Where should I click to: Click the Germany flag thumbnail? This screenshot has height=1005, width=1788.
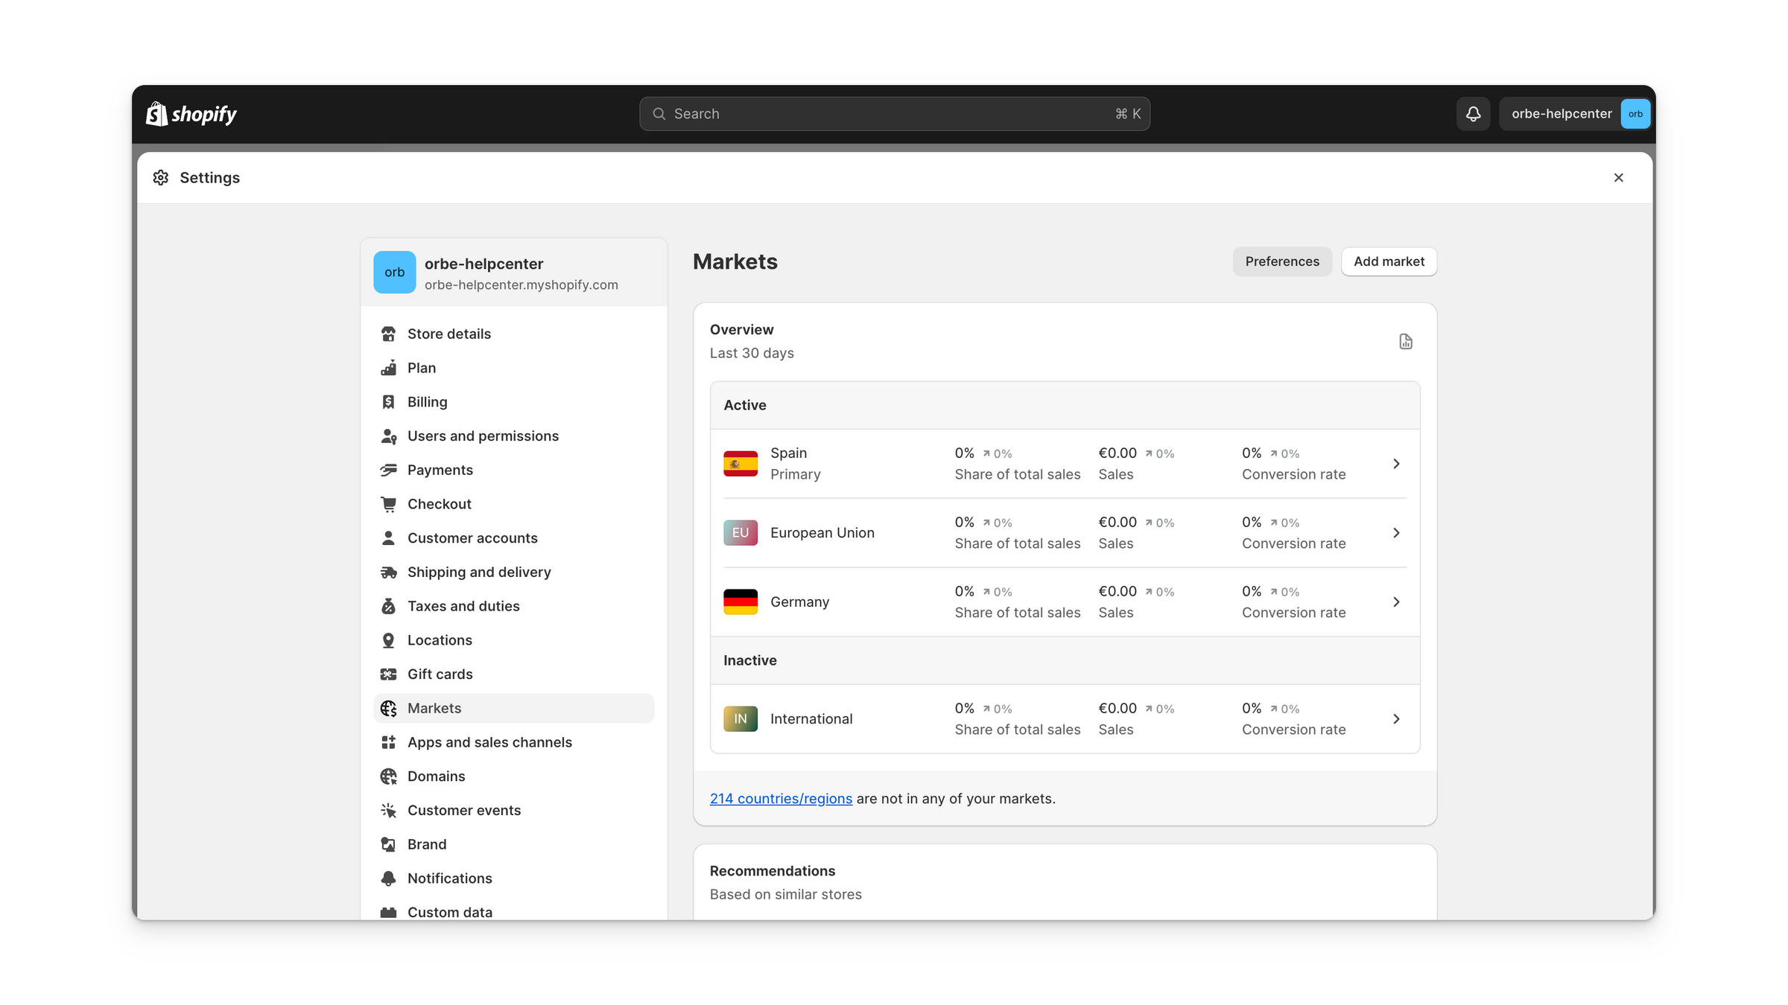pyautogui.click(x=740, y=602)
